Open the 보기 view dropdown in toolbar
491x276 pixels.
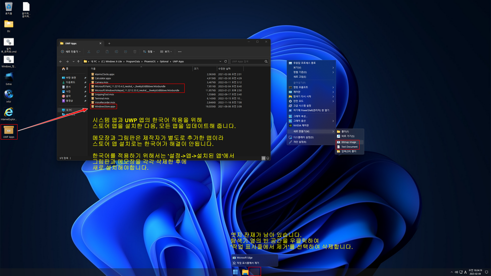tap(166, 52)
